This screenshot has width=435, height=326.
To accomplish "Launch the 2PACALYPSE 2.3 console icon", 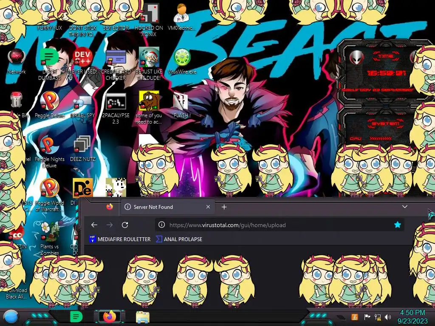I will pyautogui.click(x=116, y=101).
